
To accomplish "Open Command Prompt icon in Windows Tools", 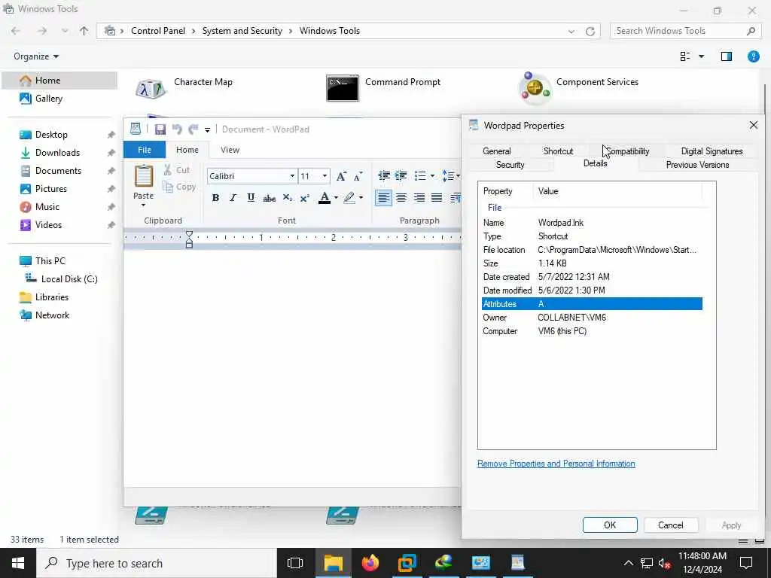I will [x=343, y=89].
